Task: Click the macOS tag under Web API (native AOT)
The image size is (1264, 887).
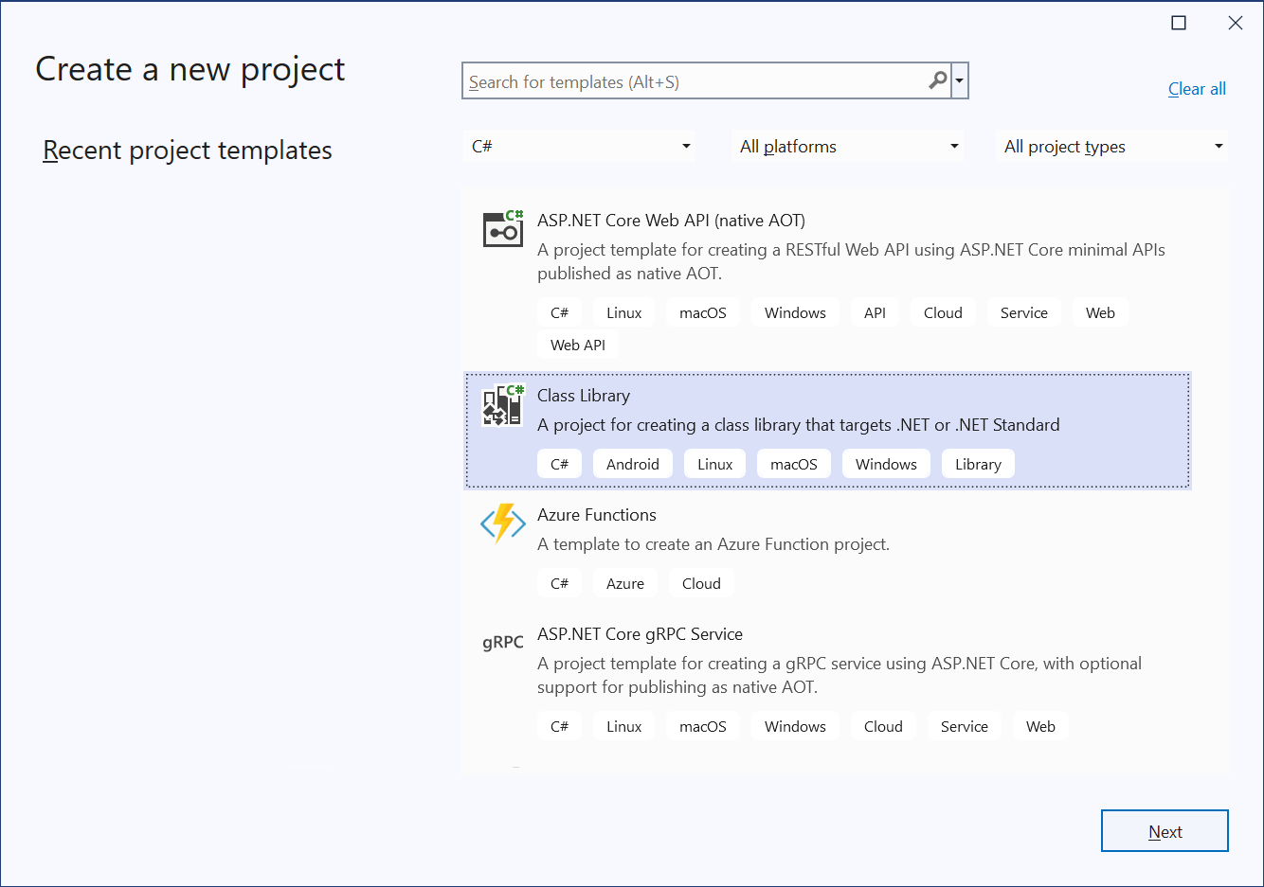Action: (703, 312)
